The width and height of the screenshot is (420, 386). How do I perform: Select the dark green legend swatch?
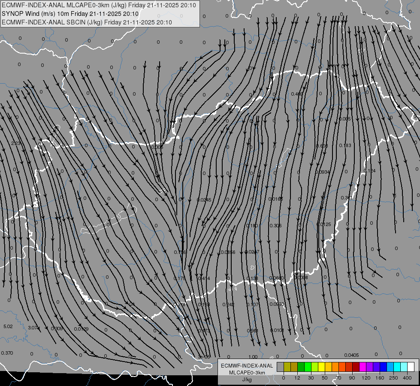click(x=301, y=367)
